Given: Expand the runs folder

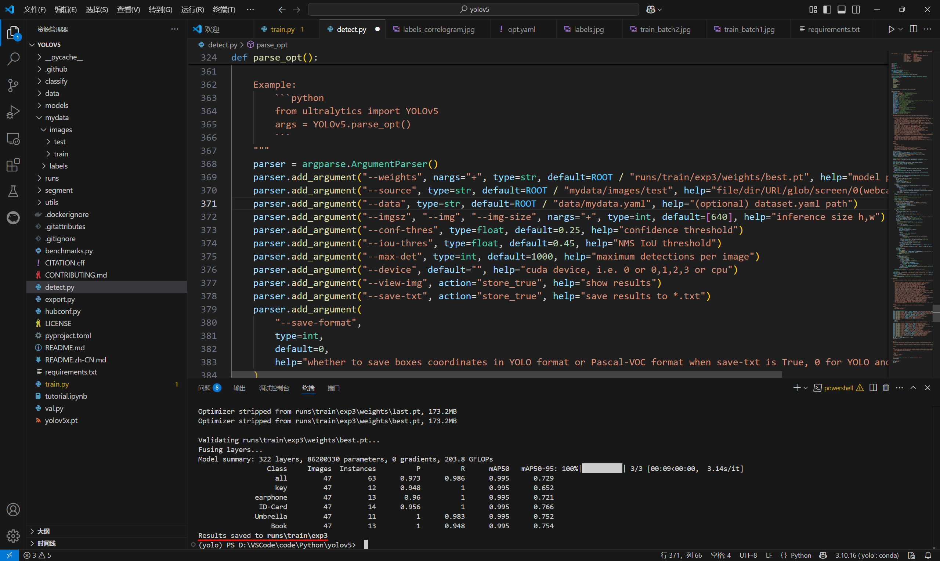Looking at the screenshot, I should pos(52,178).
